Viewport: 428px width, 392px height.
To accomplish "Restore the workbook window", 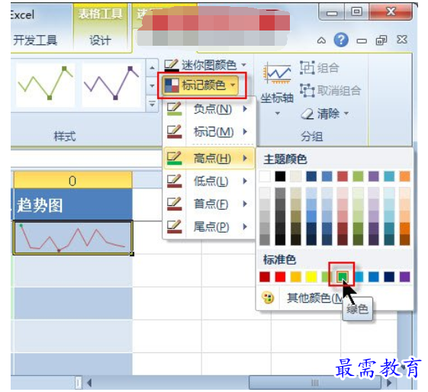I will click(381, 40).
